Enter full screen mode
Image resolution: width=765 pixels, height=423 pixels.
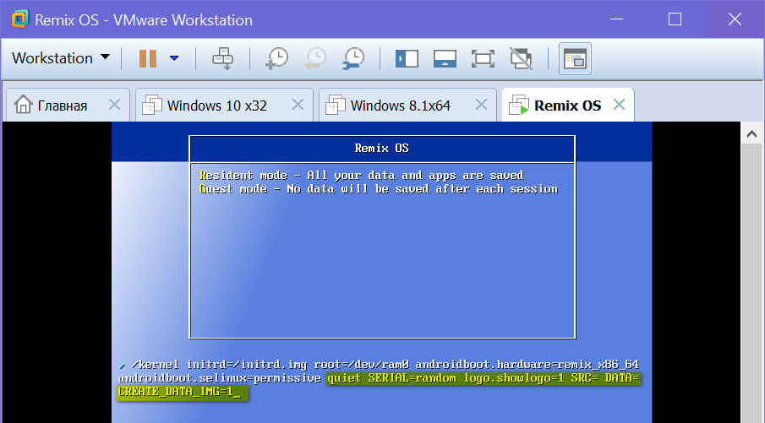483,59
